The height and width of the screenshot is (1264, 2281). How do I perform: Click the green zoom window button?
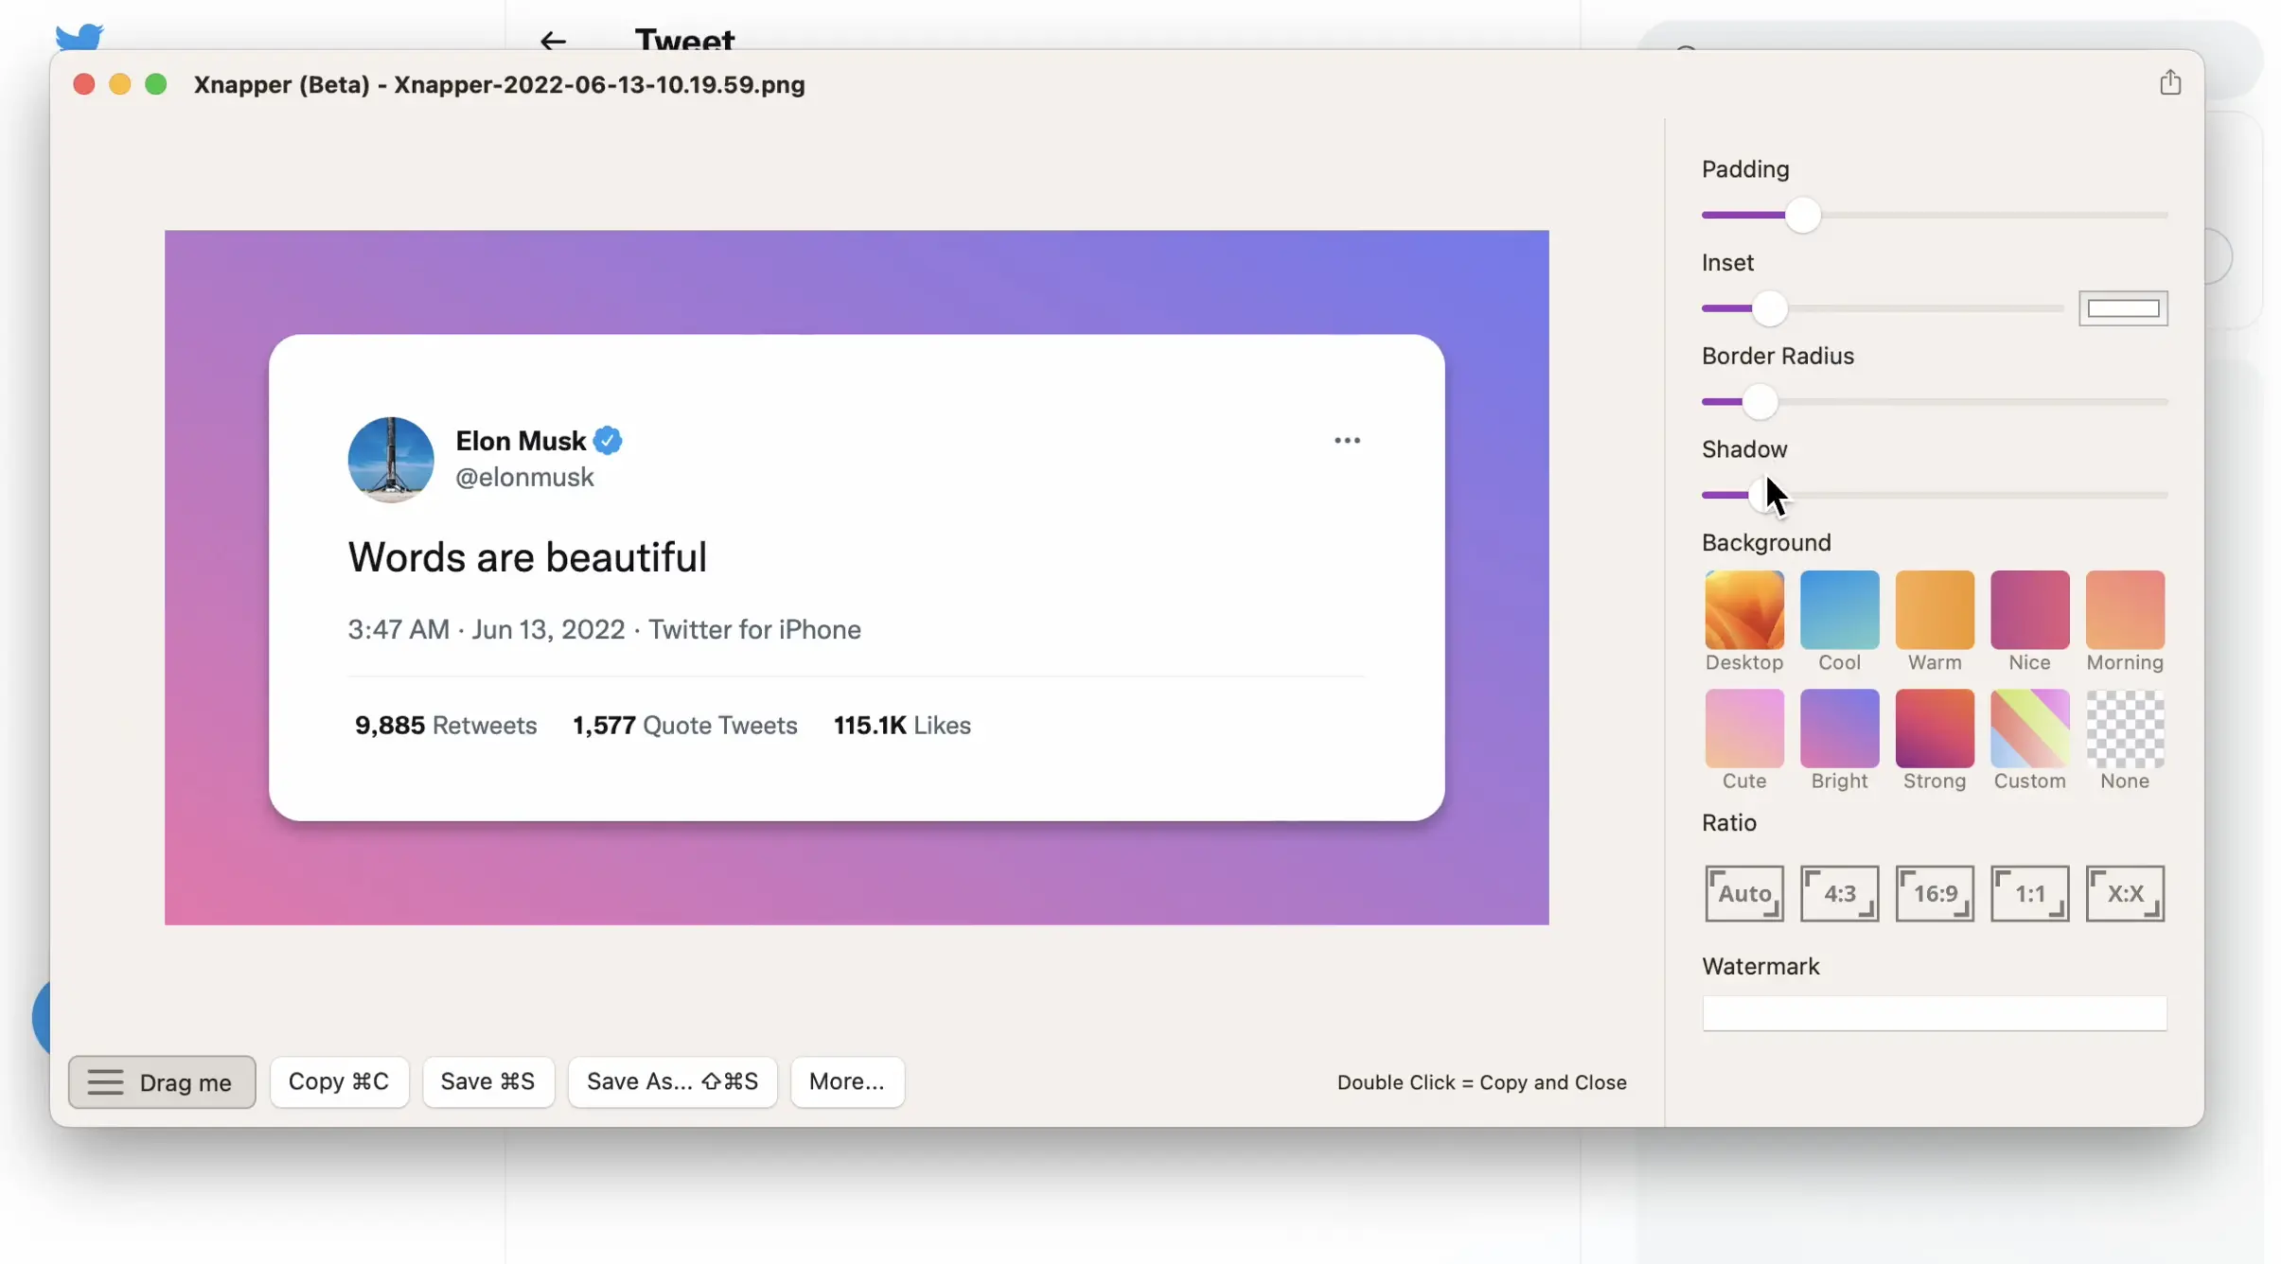pyautogui.click(x=156, y=84)
